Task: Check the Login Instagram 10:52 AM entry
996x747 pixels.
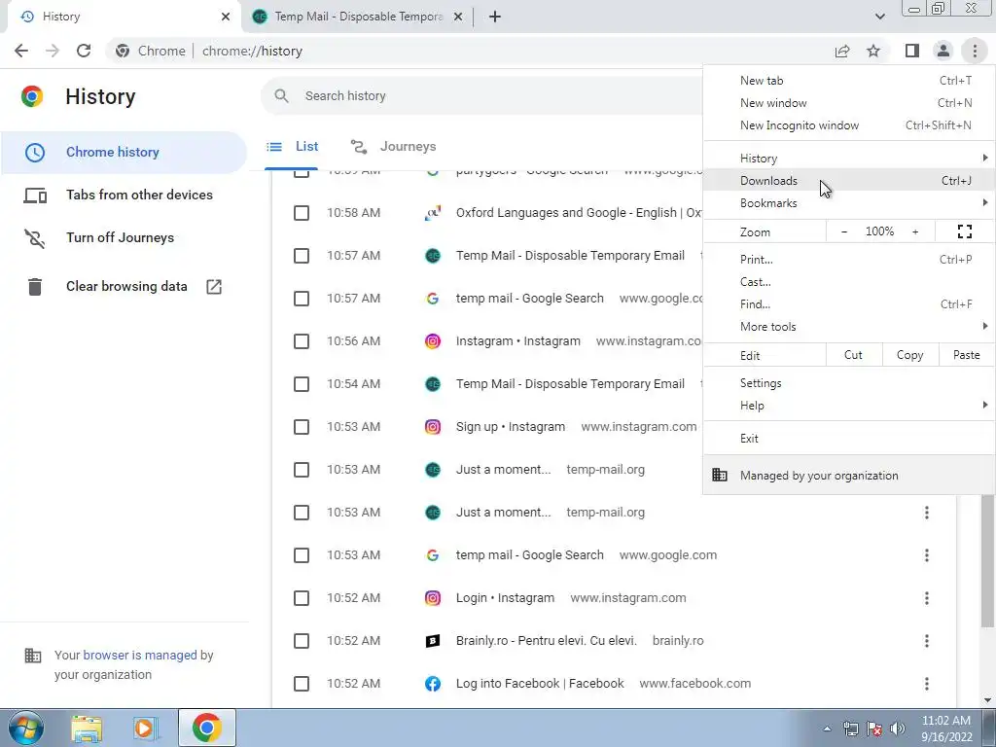Action: click(x=302, y=598)
